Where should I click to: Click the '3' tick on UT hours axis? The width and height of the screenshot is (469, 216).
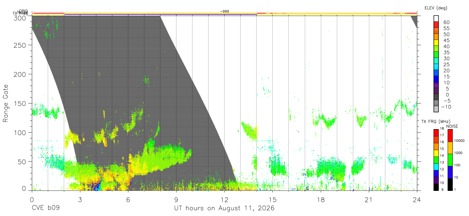(x=80, y=200)
